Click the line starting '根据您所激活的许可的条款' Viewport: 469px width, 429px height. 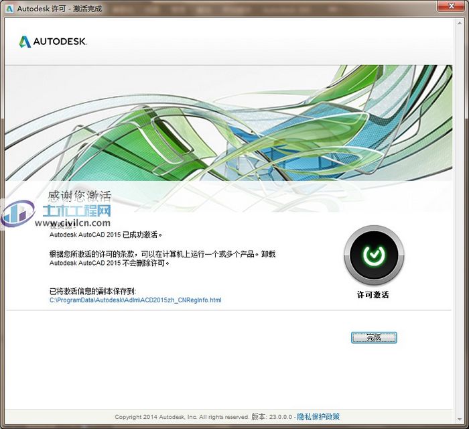[x=162, y=254]
